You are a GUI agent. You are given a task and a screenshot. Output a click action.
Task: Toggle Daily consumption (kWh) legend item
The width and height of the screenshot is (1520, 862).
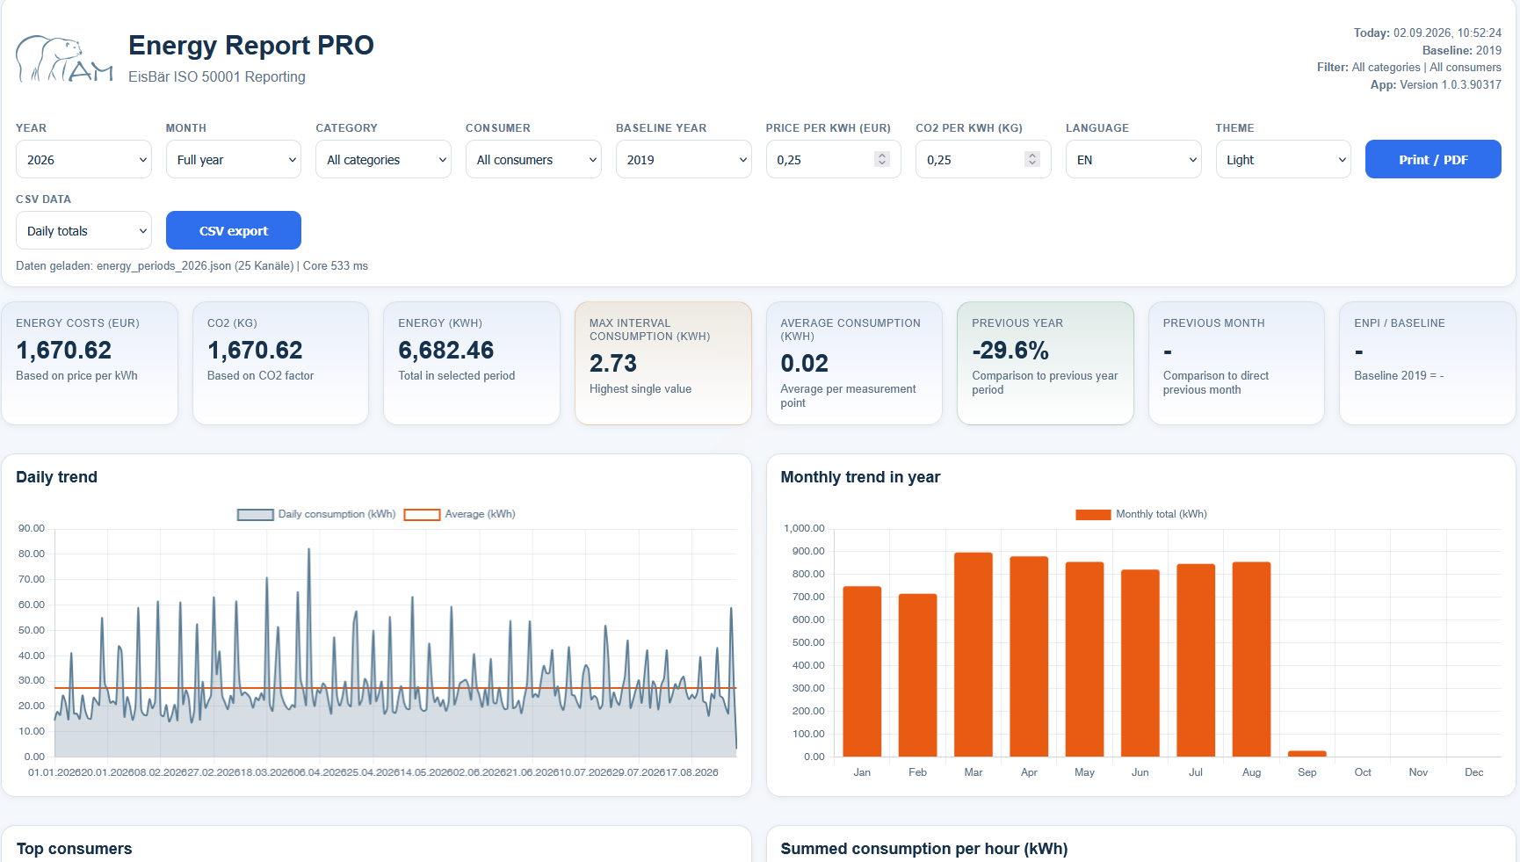click(316, 514)
